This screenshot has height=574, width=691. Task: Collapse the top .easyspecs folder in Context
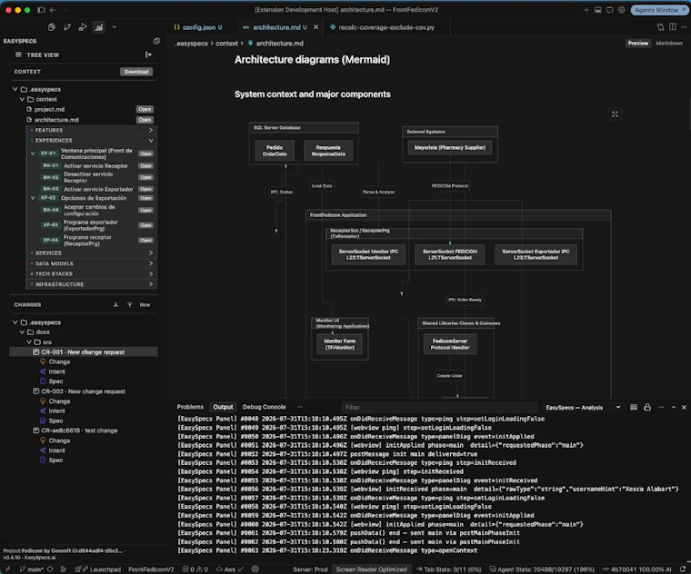click(x=15, y=89)
